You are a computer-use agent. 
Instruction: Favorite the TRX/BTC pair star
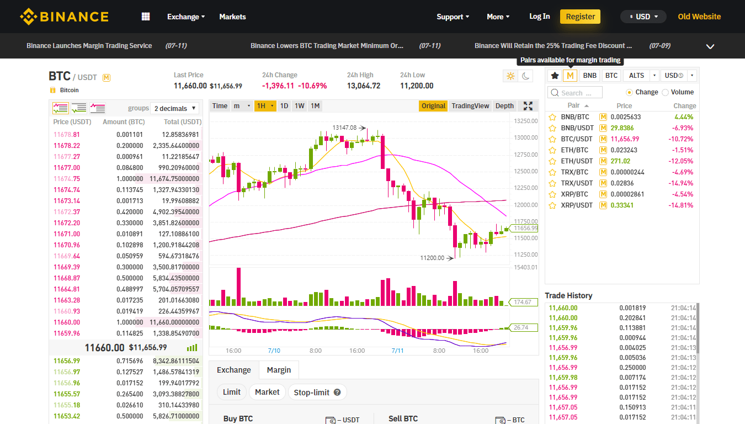(x=551, y=172)
